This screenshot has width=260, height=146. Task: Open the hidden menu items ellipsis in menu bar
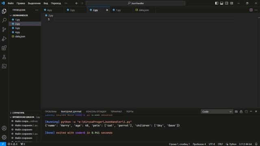coord(66,3)
